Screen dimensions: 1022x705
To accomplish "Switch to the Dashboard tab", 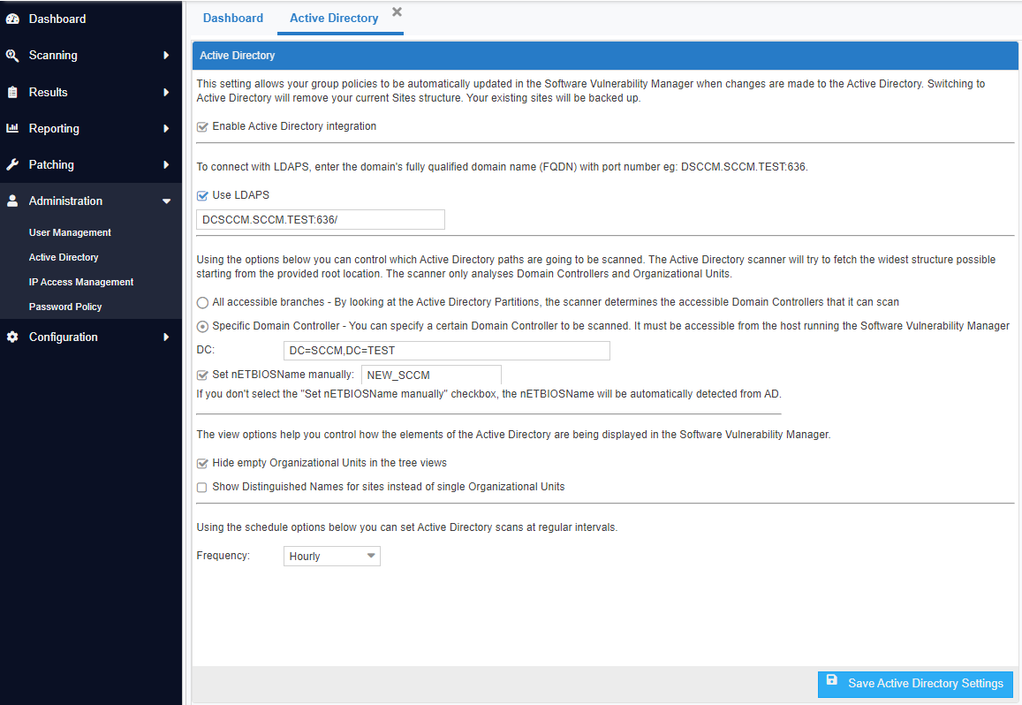I will (233, 18).
